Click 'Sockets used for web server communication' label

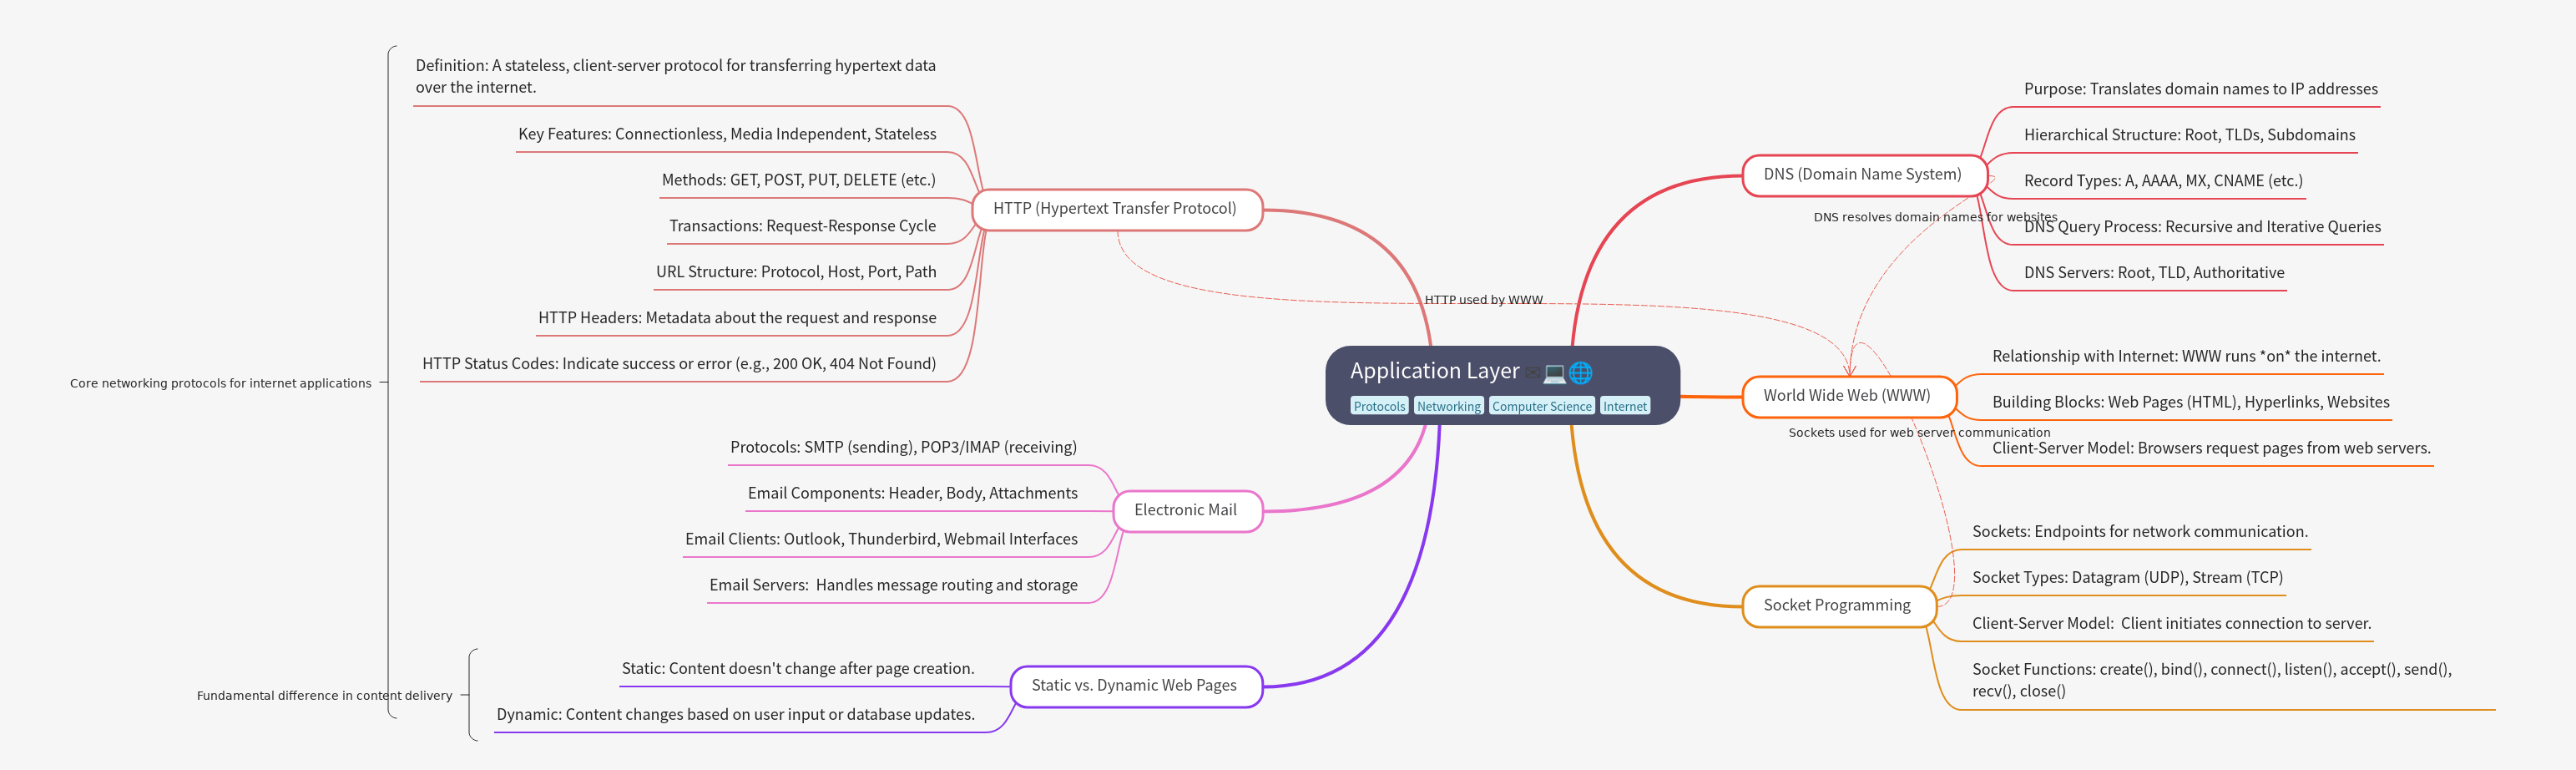tap(1919, 433)
